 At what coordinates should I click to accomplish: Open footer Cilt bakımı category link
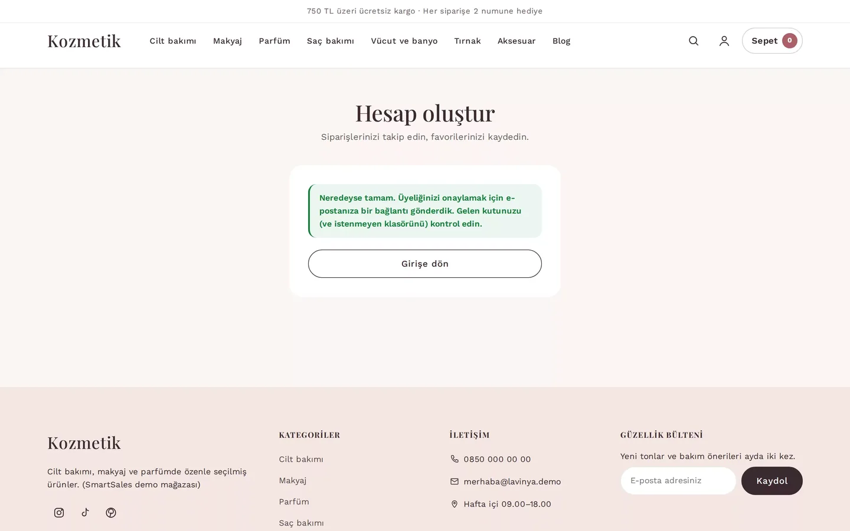pos(301,459)
